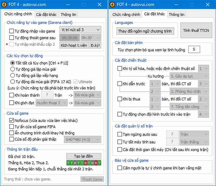
Task: Enable Khi hoàn thành Trận checkbox
Action: click(11, 95)
